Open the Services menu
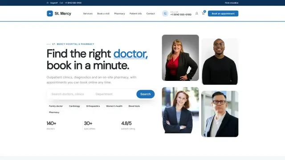Viewport: 285px width, 160px height. pos(88,14)
